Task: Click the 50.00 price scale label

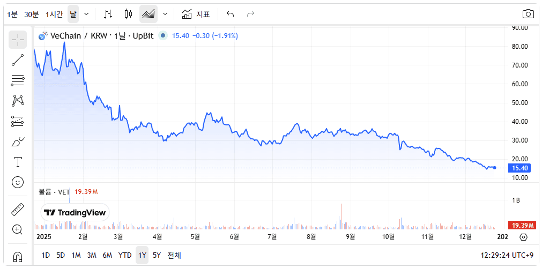Action: point(519,103)
